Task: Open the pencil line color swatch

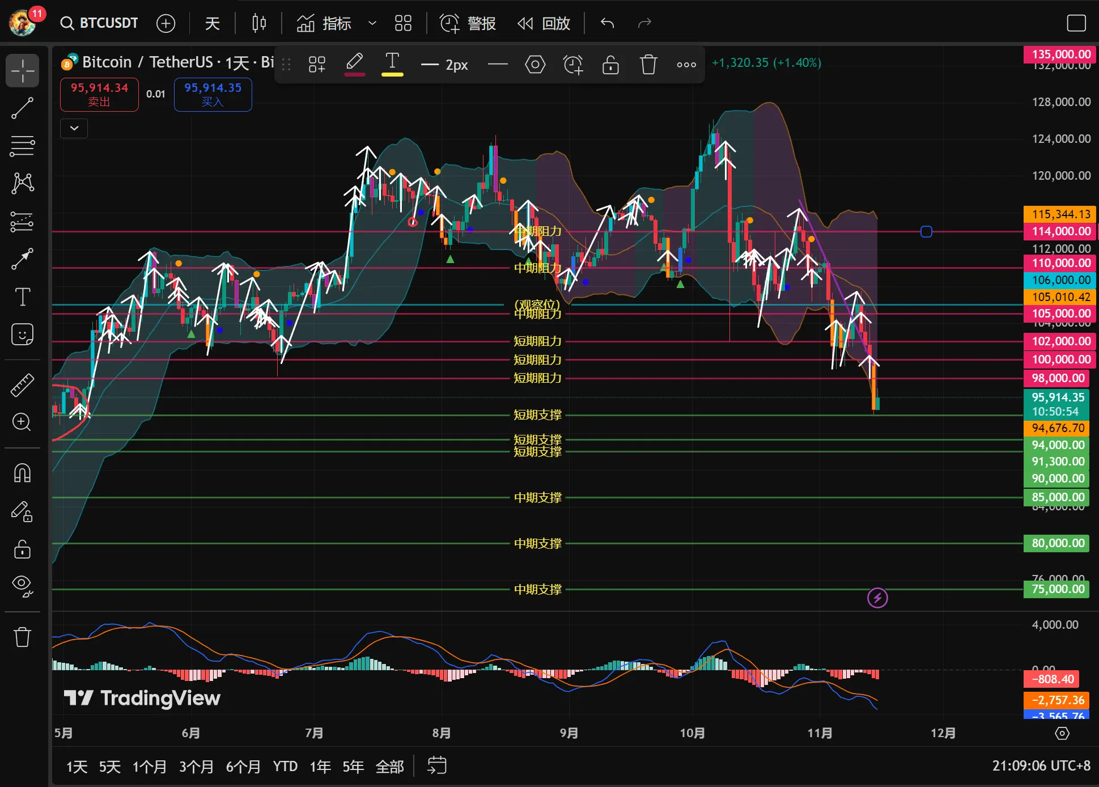Action: (355, 65)
